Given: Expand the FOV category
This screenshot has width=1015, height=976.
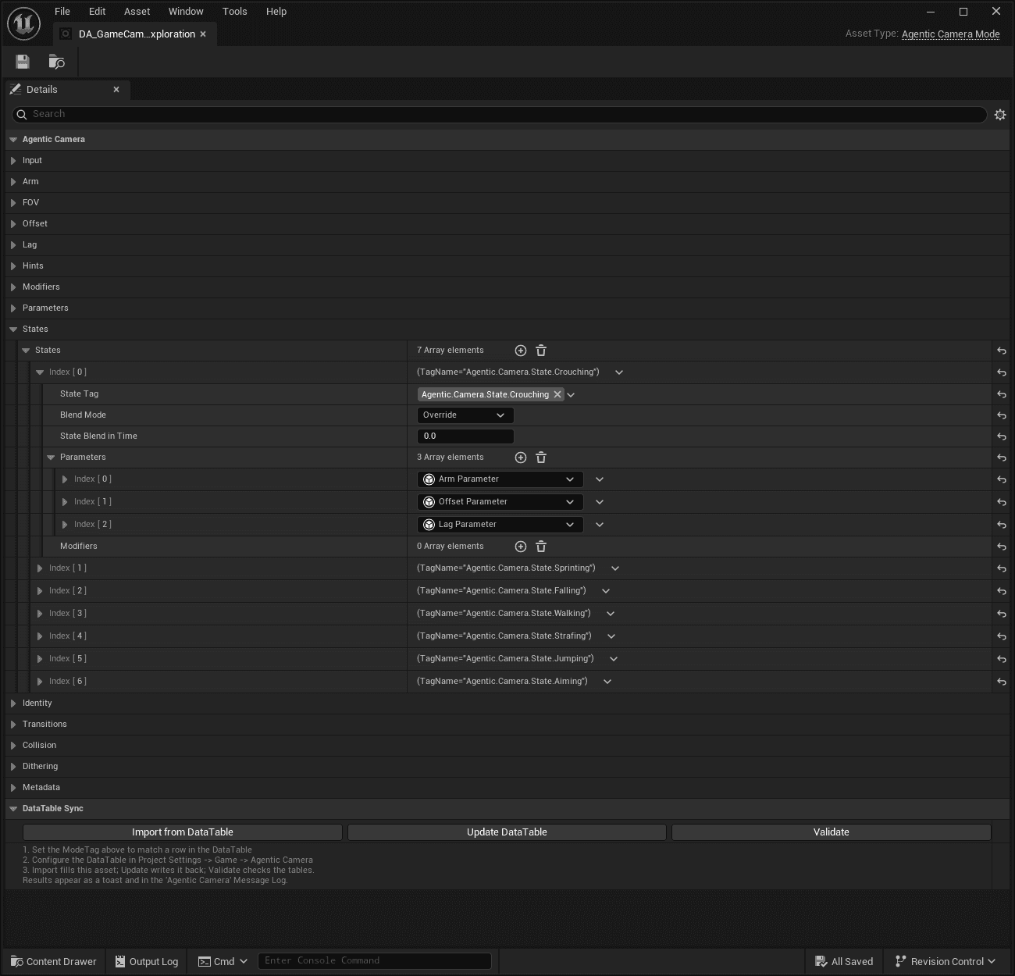Looking at the screenshot, I should (x=13, y=203).
